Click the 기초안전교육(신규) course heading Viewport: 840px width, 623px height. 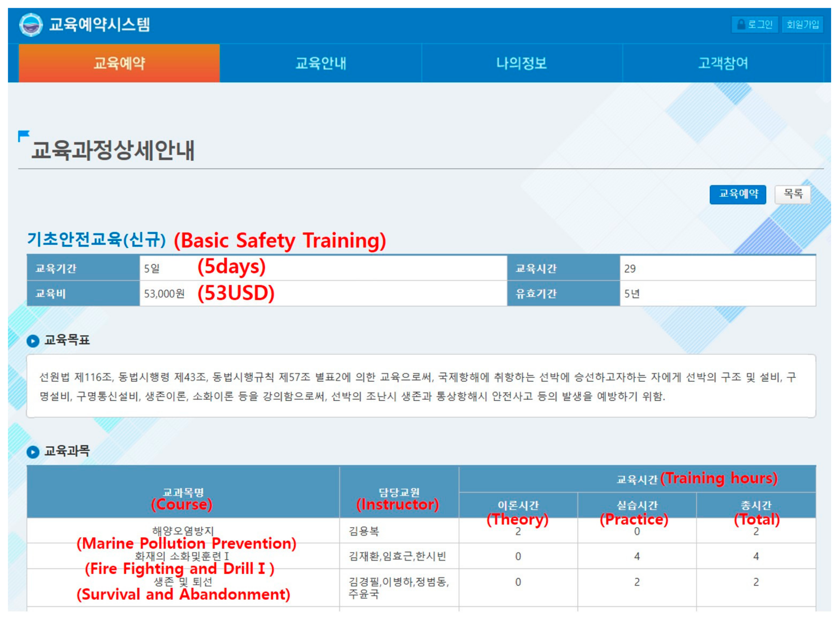point(97,239)
